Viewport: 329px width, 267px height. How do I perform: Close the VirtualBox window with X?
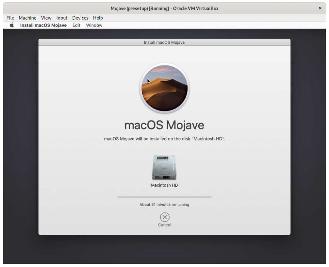point(320,8)
